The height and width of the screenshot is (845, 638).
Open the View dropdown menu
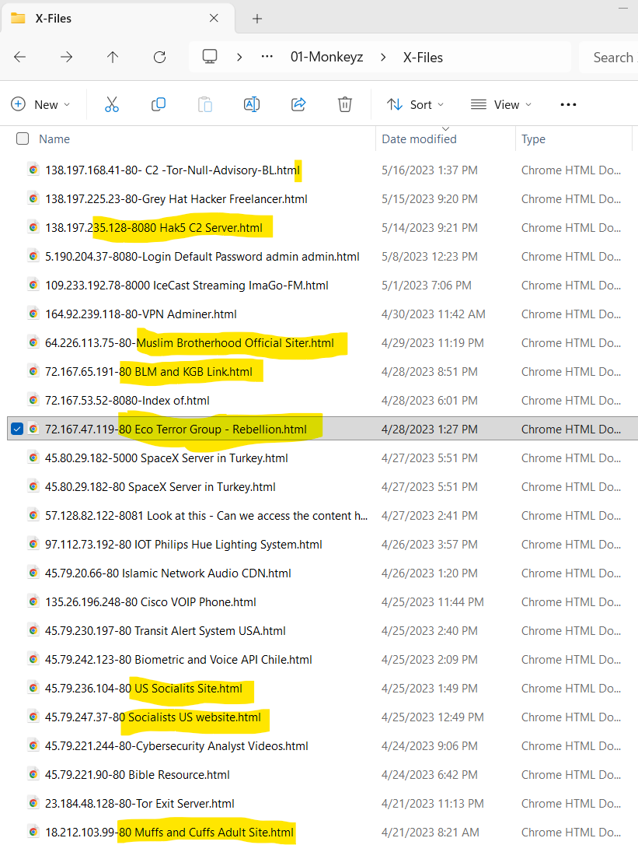tap(501, 104)
